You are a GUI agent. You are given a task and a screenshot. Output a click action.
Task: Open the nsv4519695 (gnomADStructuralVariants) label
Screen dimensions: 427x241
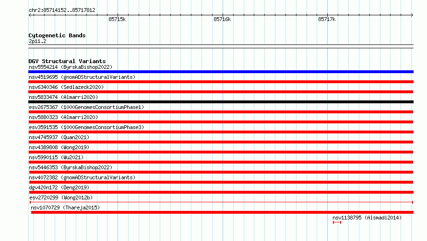(82, 77)
